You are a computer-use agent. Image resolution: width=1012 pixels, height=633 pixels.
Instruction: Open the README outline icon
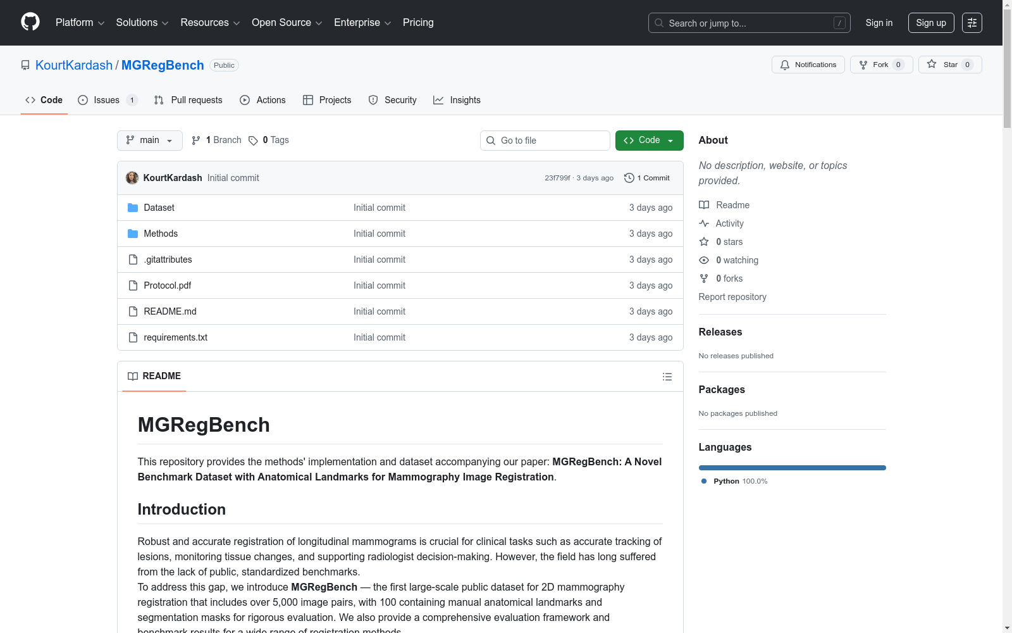pyautogui.click(x=667, y=377)
